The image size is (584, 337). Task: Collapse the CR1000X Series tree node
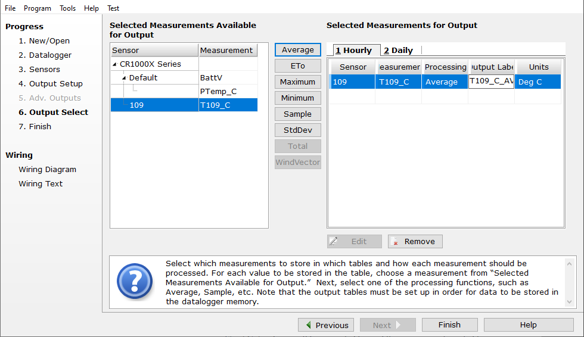point(115,64)
